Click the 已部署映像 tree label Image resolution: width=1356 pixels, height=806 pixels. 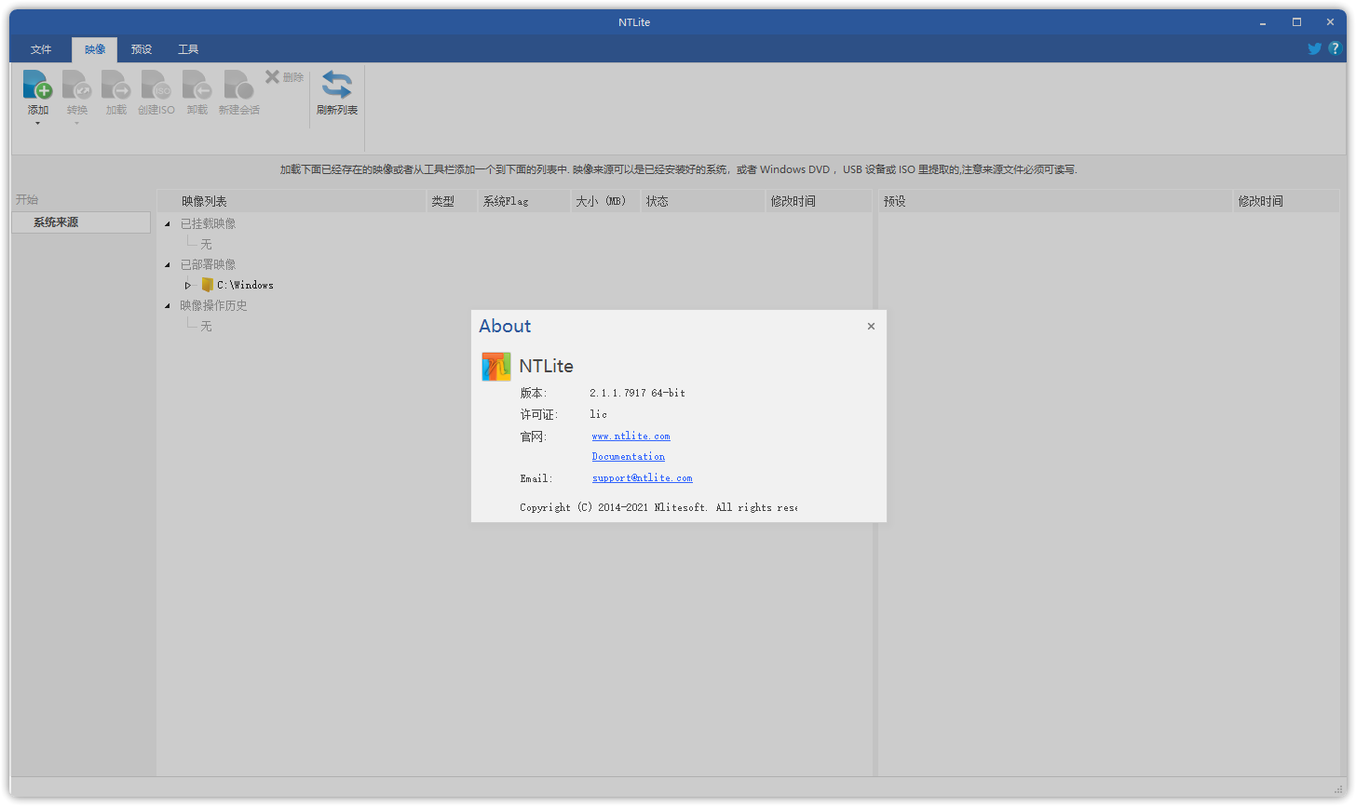click(208, 265)
